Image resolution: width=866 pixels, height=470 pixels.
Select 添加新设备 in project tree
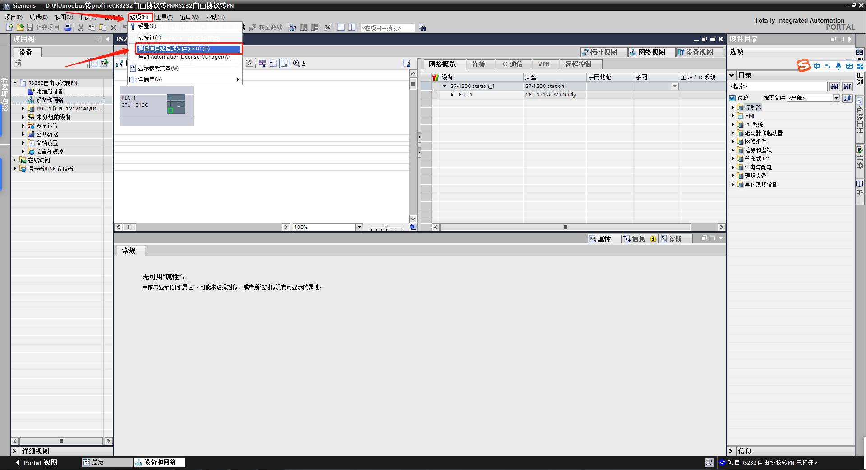pyautogui.click(x=50, y=91)
